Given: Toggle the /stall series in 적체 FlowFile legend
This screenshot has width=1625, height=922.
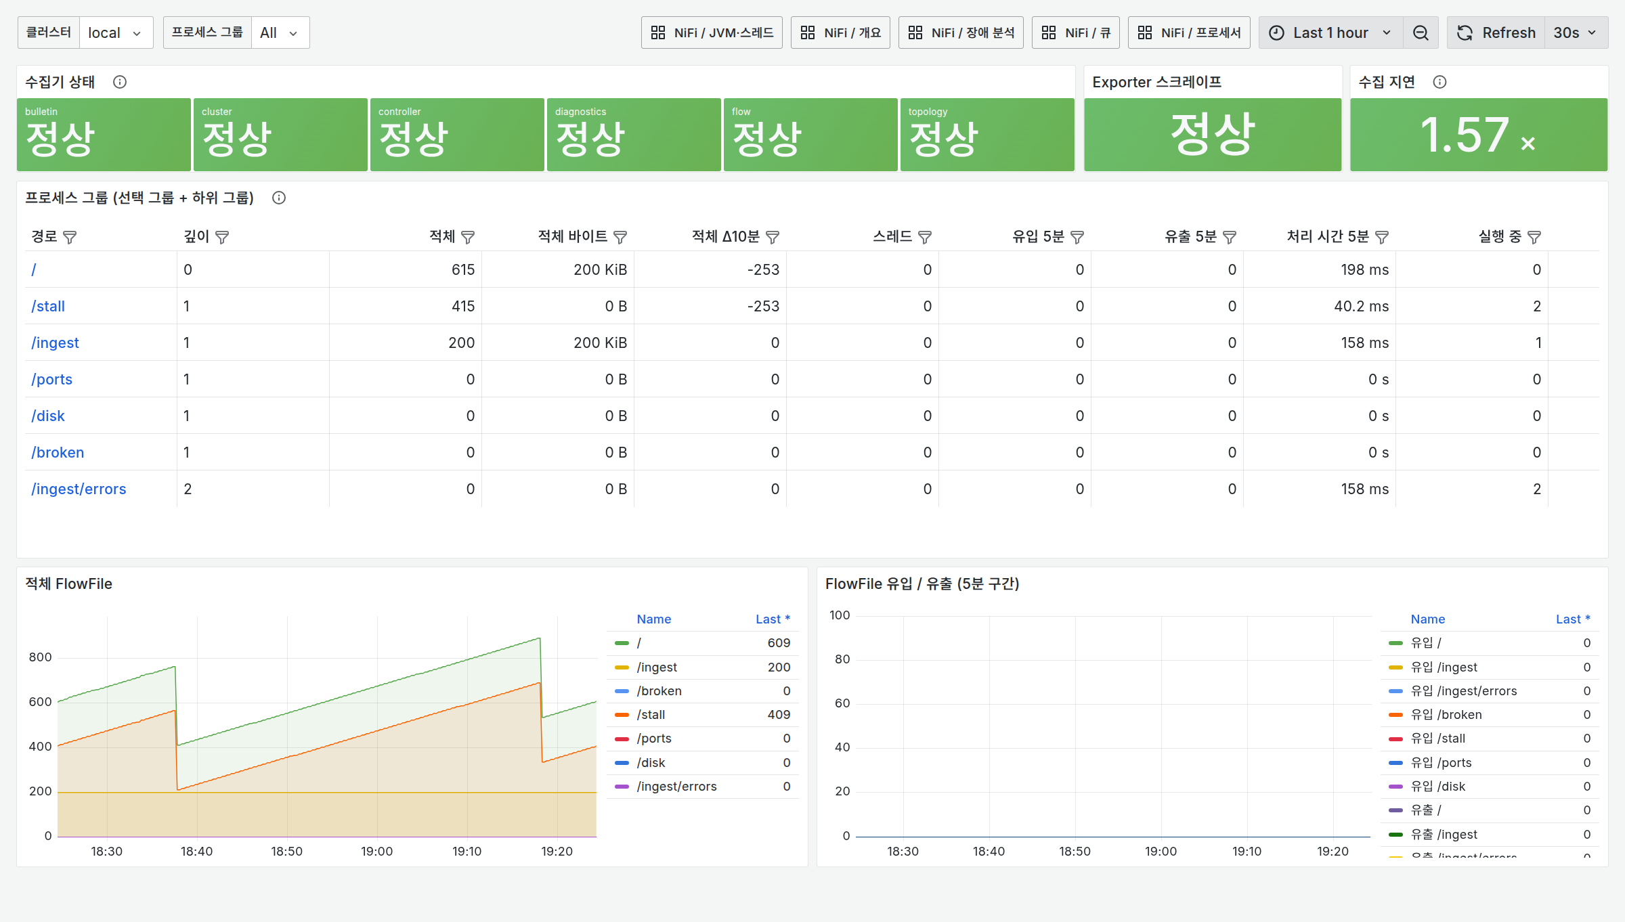Looking at the screenshot, I should (x=651, y=715).
